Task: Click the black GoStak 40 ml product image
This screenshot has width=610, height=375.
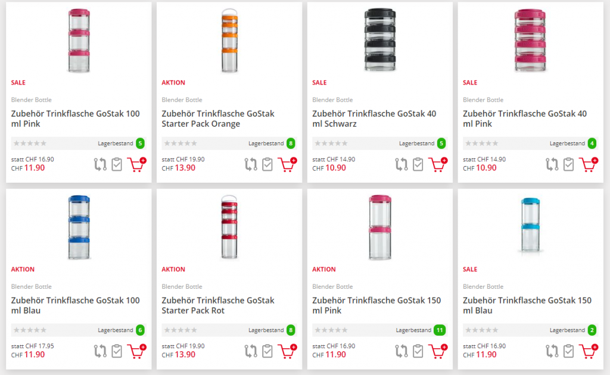Action: [x=379, y=40]
